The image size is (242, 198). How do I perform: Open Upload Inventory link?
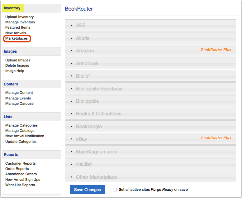(19, 17)
